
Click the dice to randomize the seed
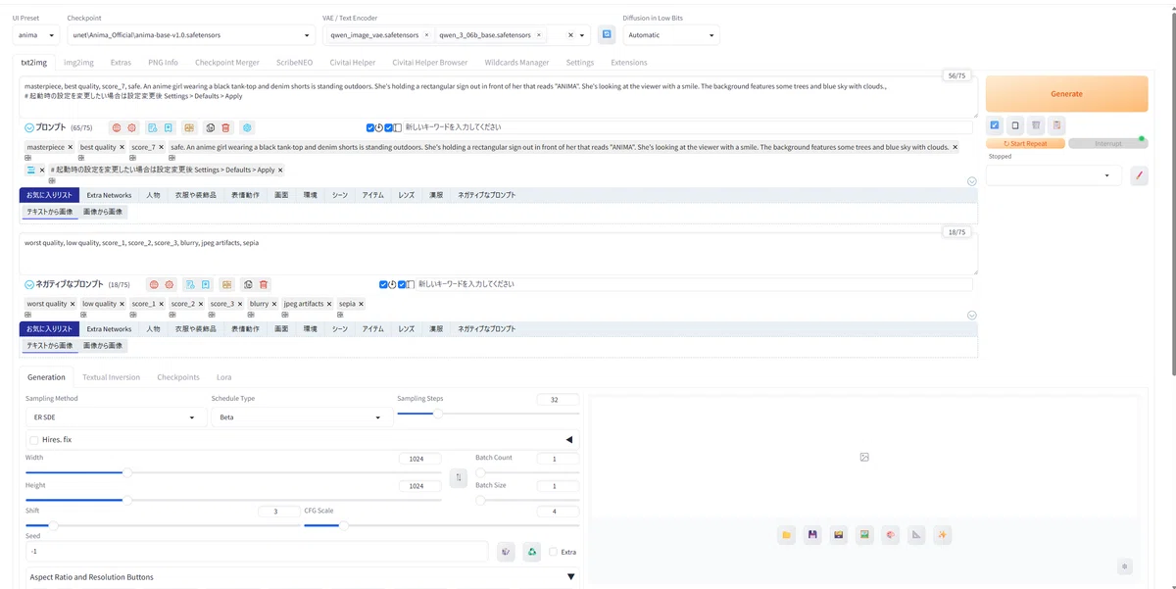point(506,552)
